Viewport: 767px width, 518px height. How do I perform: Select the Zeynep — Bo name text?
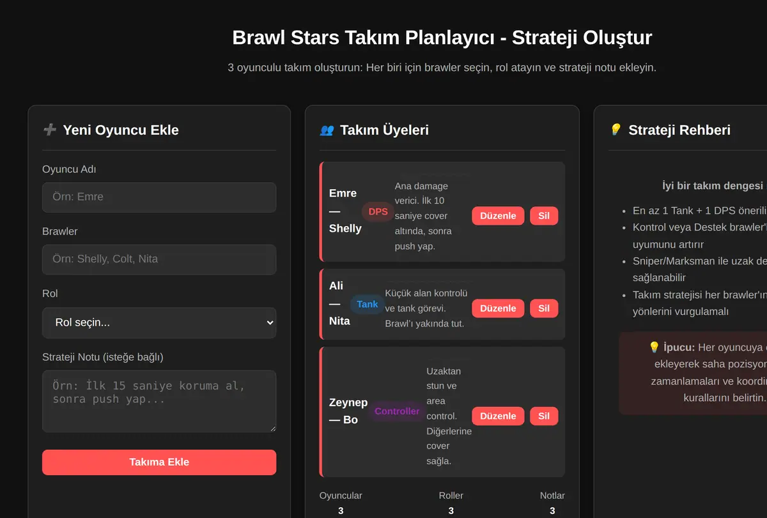(x=348, y=411)
